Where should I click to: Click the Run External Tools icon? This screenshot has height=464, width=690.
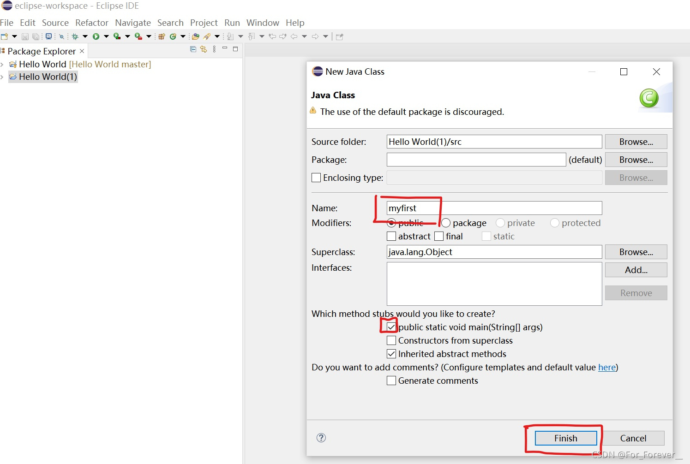138,36
